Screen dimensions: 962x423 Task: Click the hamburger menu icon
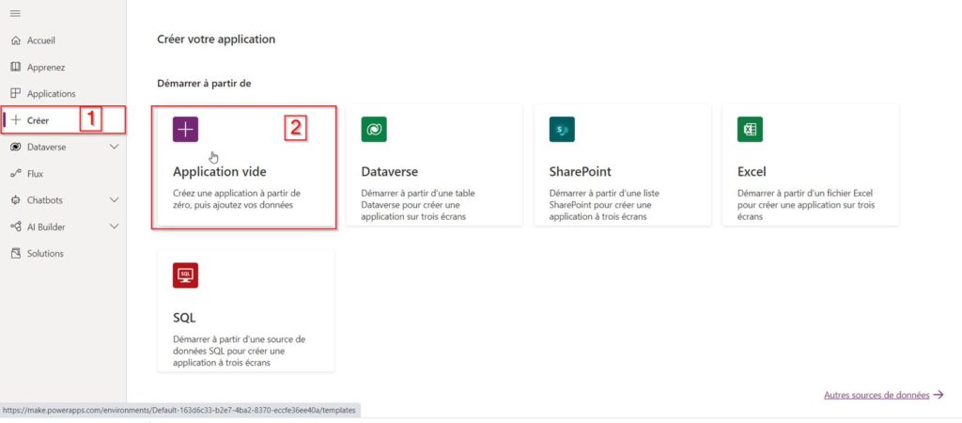pyautogui.click(x=15, y=13)
